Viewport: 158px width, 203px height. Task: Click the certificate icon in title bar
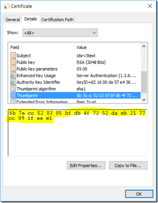(x=6, y=6)
